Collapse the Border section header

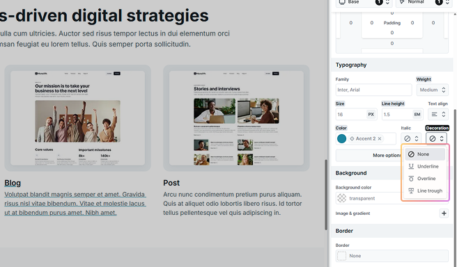click(392, 231)
